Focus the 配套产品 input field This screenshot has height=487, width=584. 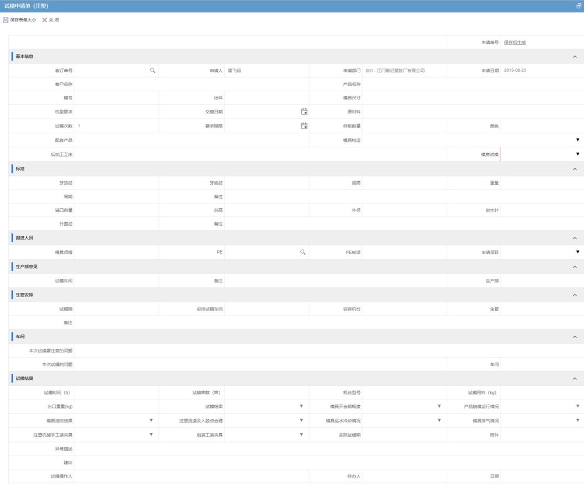click(192, 140)
